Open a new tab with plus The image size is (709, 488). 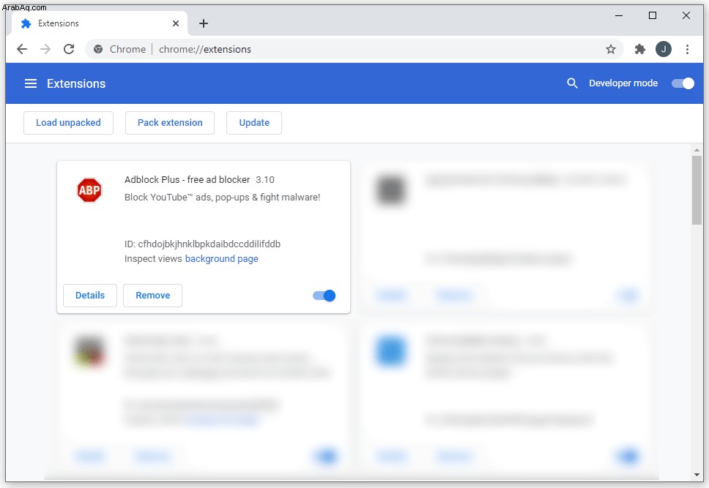point(204,23)
